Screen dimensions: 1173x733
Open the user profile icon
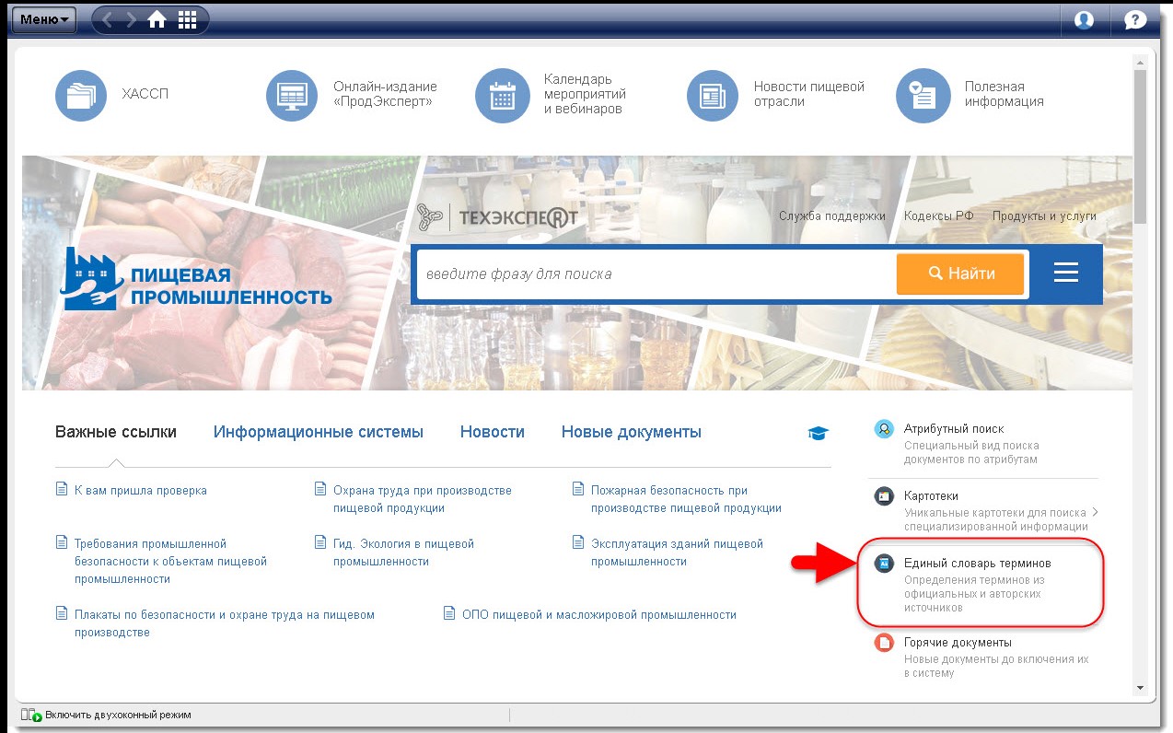[1084, 19]
